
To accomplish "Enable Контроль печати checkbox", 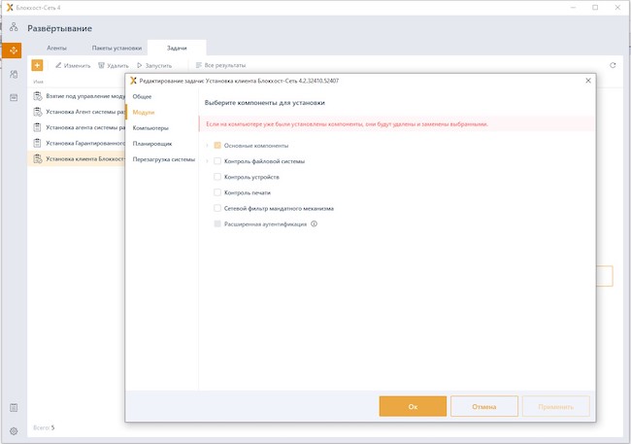I will coord(217,192).
